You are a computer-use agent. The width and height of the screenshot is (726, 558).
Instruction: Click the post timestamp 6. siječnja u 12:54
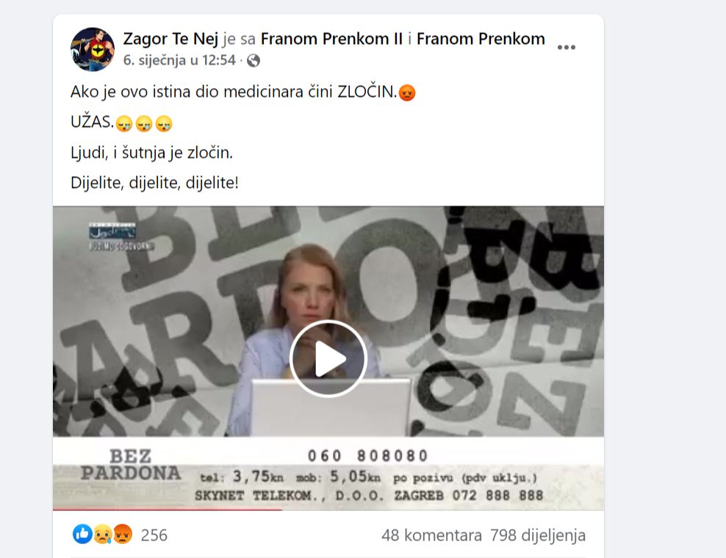179,60
